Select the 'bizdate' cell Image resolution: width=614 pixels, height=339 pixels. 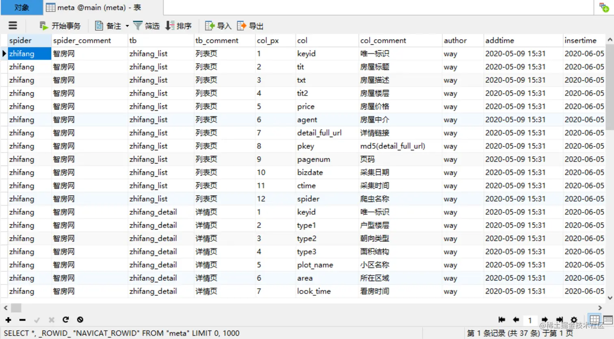point(326,173)
